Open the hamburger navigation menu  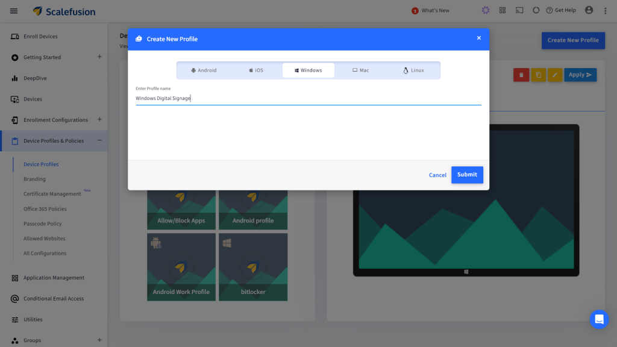click(x=14, y=11)
